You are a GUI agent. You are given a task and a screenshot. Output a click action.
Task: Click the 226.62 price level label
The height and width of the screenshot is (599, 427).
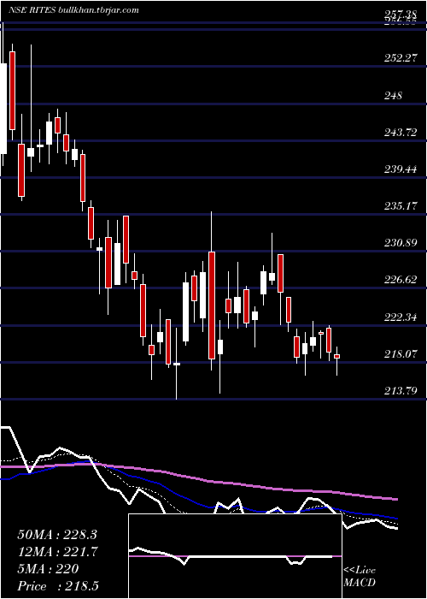[401, 280]
